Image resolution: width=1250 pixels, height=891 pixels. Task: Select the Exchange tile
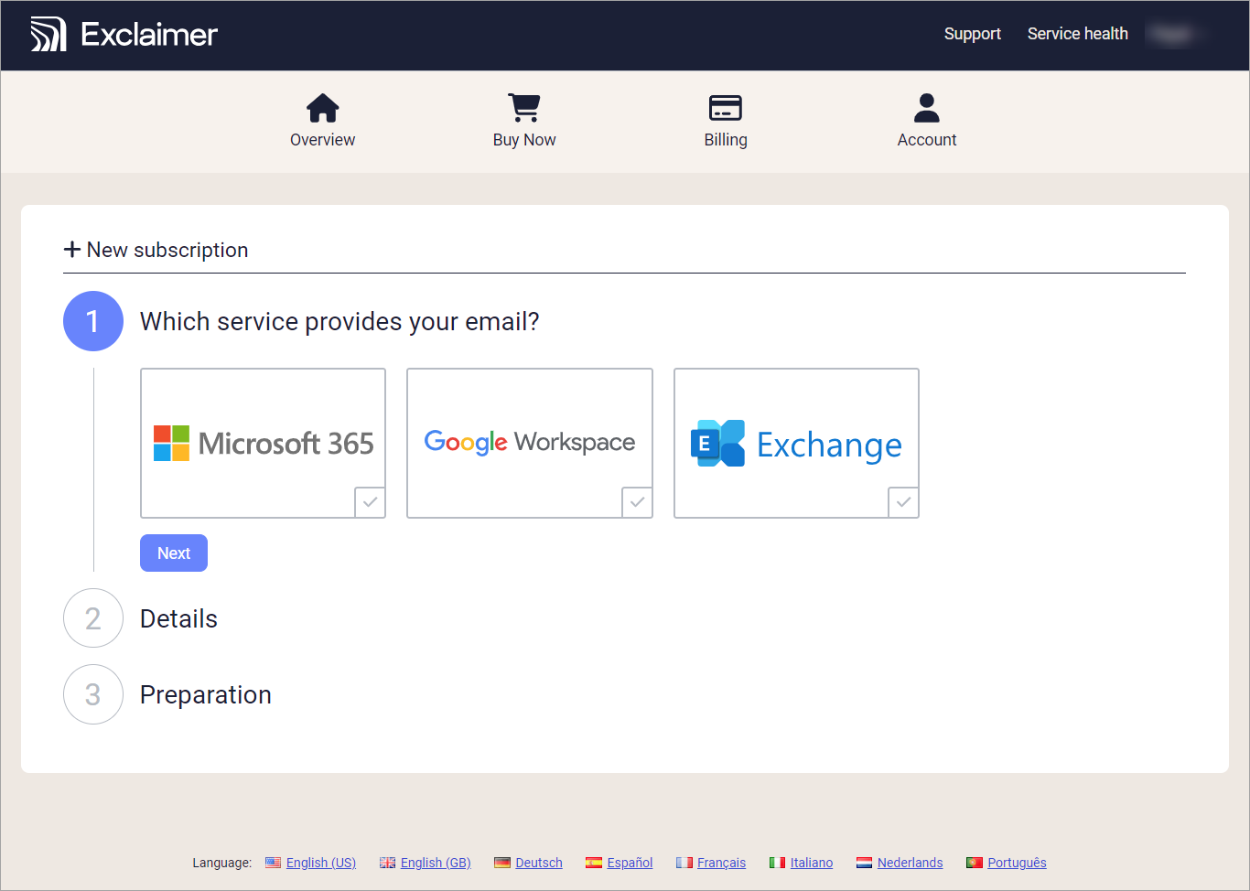[x=795, y=443]
